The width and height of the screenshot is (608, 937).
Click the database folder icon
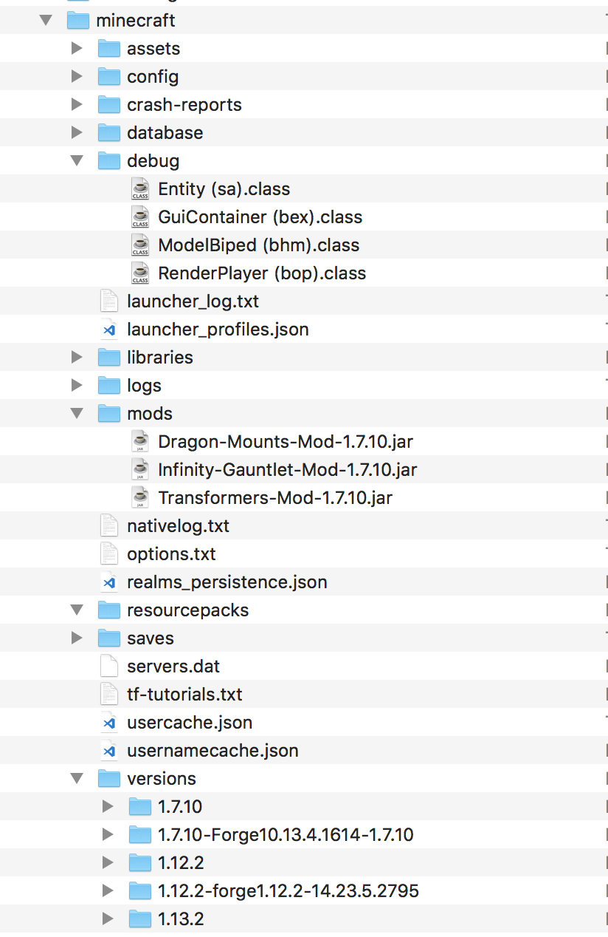108,132
